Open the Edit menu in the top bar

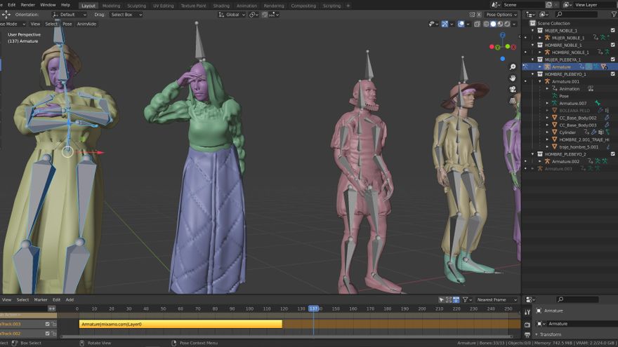(12, 5)
